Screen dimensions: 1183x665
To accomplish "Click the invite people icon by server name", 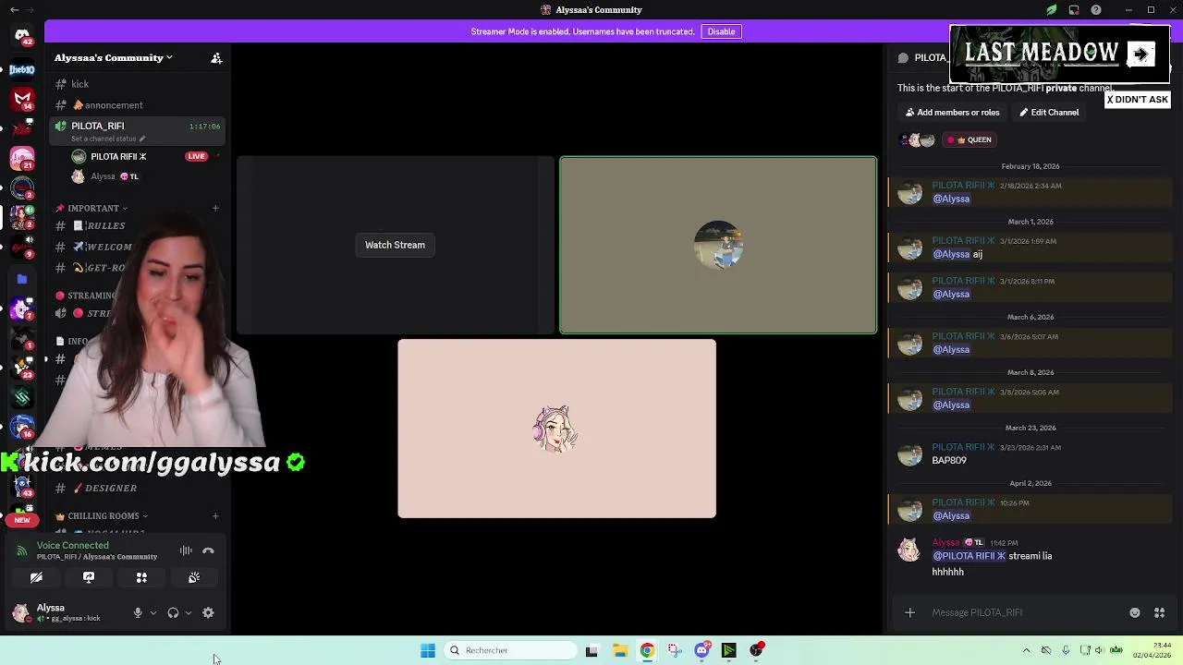I will 216,58.
